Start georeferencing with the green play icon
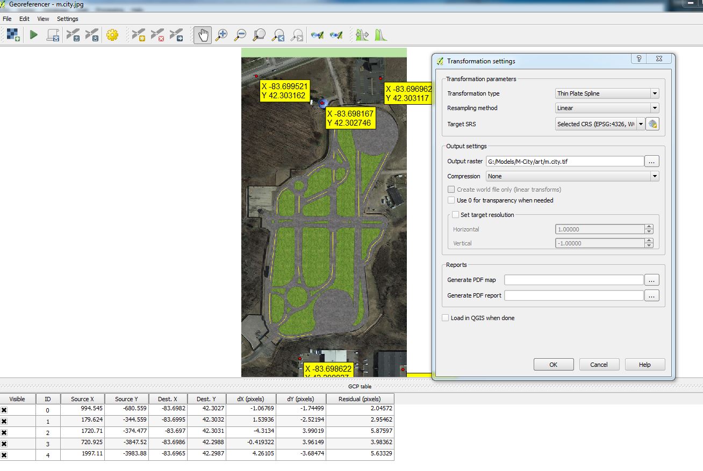 pos(34,35)
